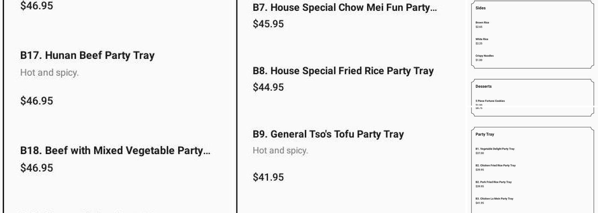Click the Hot and spicy note under Hunan Beef
598x213 pixels.
49,73
